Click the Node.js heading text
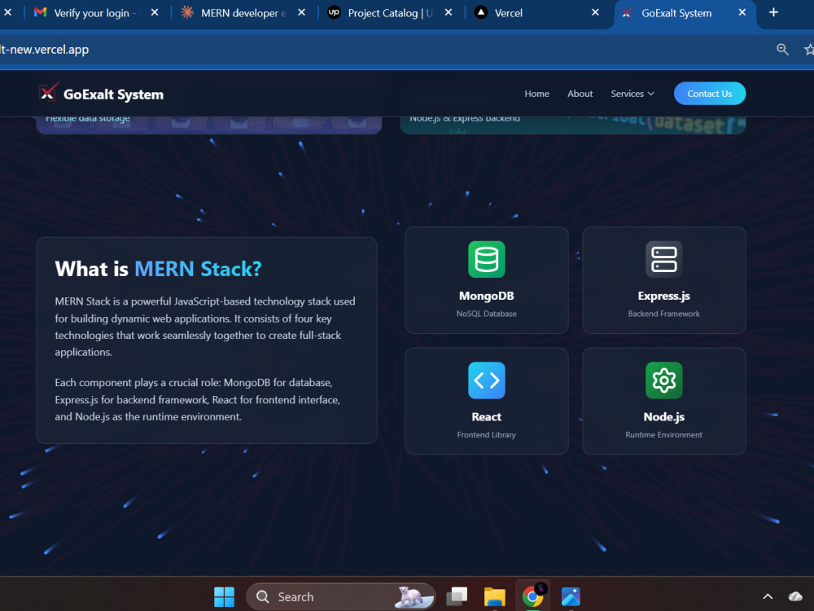 coord(663,416)
